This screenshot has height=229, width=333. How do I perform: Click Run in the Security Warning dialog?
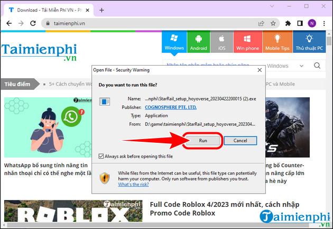point(203,141)
